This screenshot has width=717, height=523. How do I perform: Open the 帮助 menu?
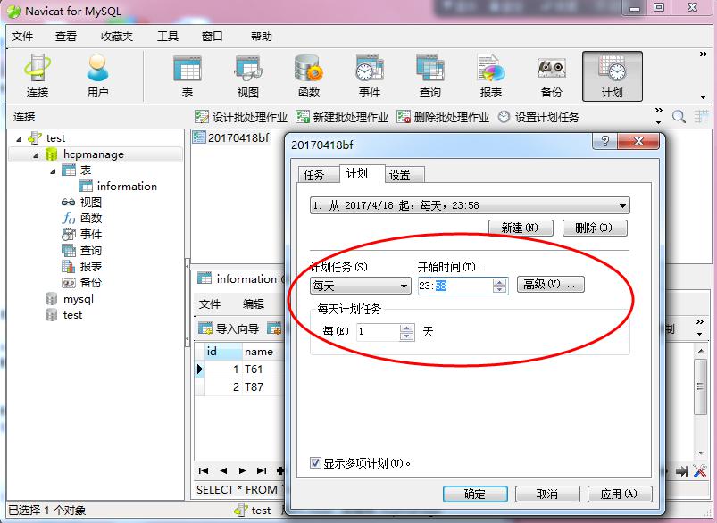(261, 36)
